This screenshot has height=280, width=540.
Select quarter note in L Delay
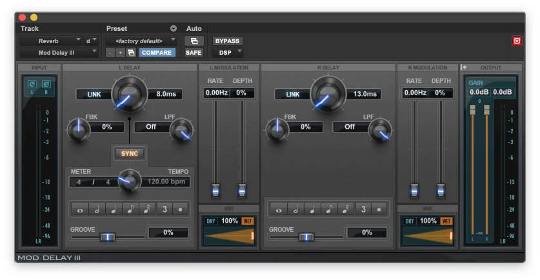click(x=114, y=209)
